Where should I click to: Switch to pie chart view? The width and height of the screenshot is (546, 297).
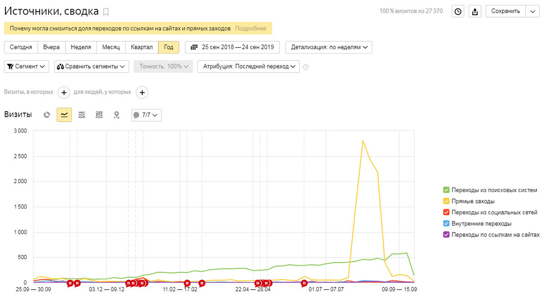46,115
